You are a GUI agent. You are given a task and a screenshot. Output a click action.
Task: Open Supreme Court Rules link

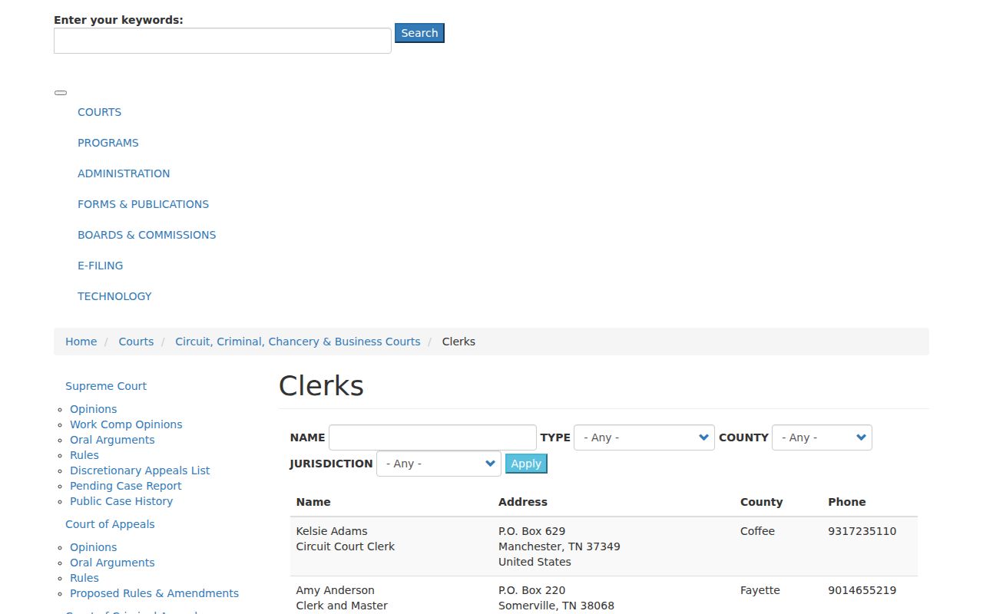tap(84, 455)
